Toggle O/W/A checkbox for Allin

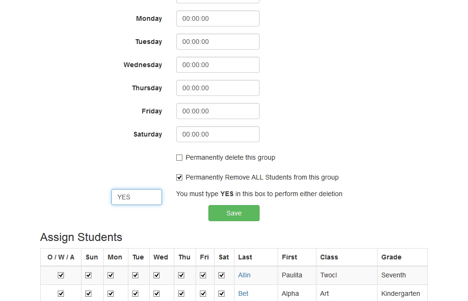click(61, 275)
